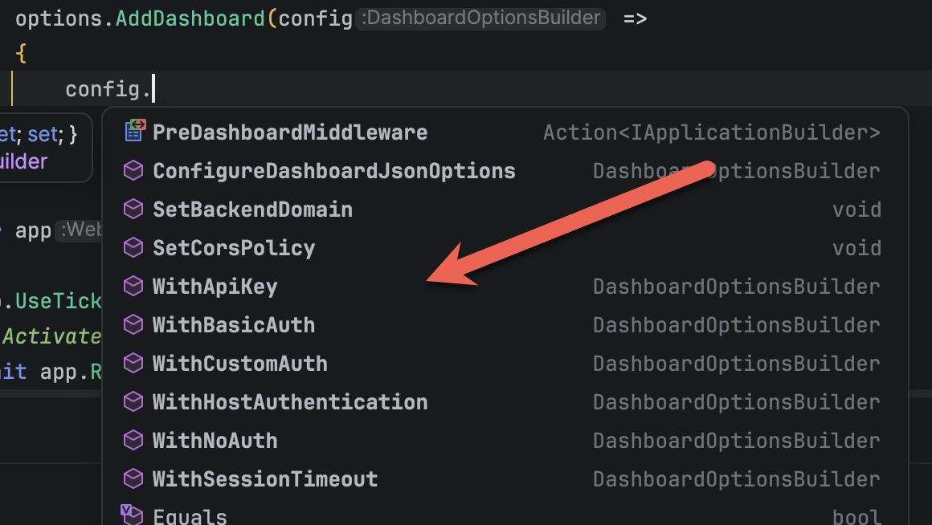Select WithApiKey from completion list
Screen dimensions: 932x525
click(x=215, y=287)
